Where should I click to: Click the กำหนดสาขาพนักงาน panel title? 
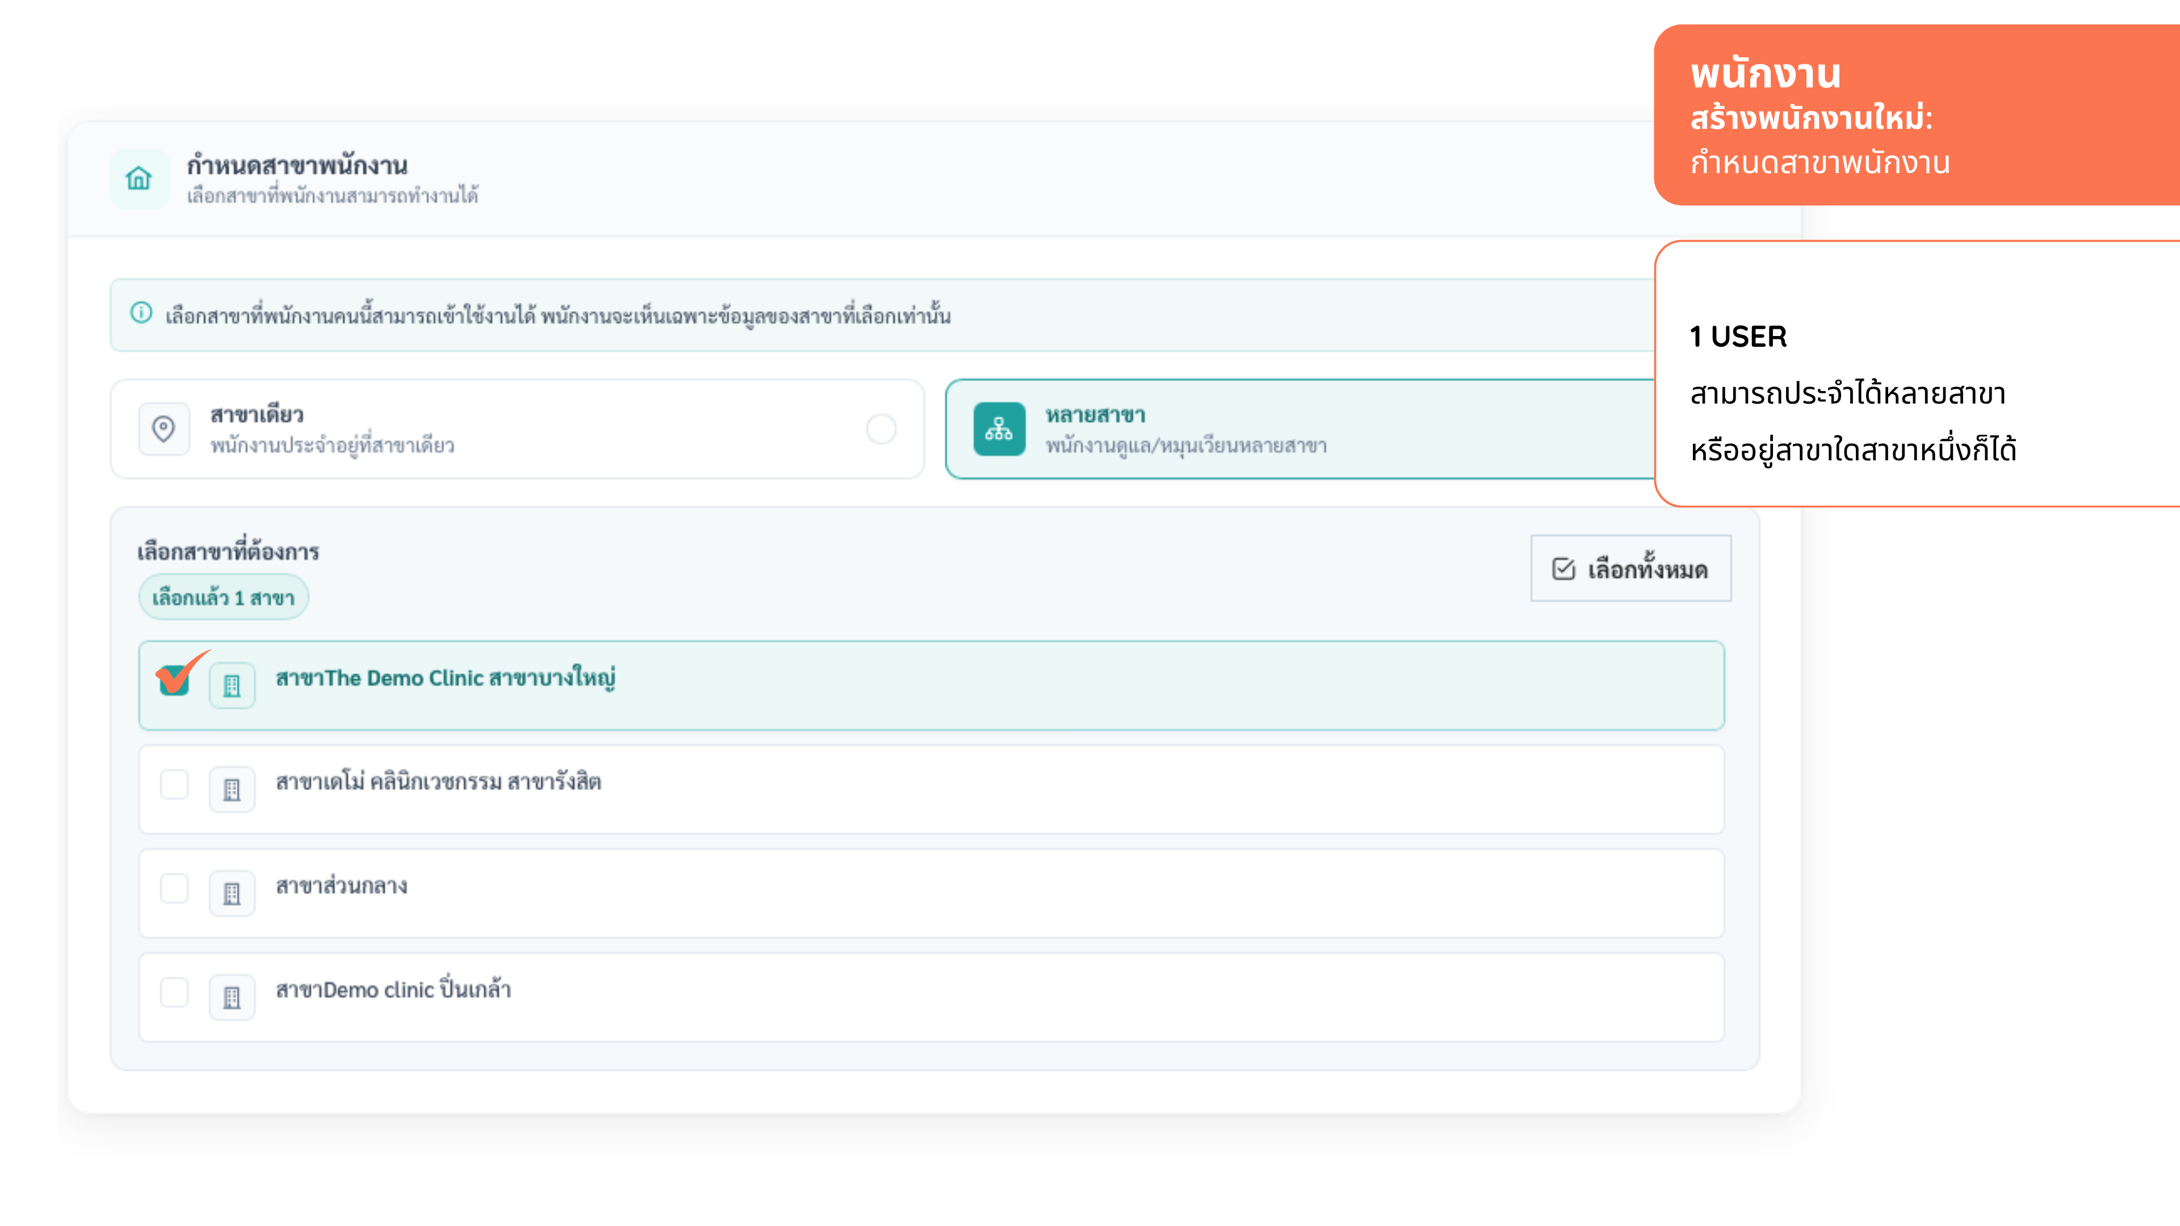click(297, 164)
